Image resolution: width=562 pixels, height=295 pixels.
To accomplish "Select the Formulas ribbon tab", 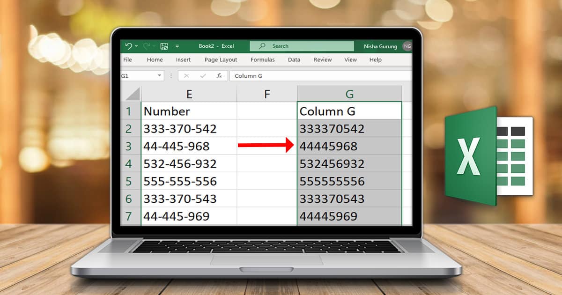I will click(263, 59).
